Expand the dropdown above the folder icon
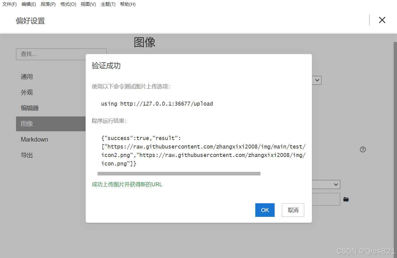 326,185
